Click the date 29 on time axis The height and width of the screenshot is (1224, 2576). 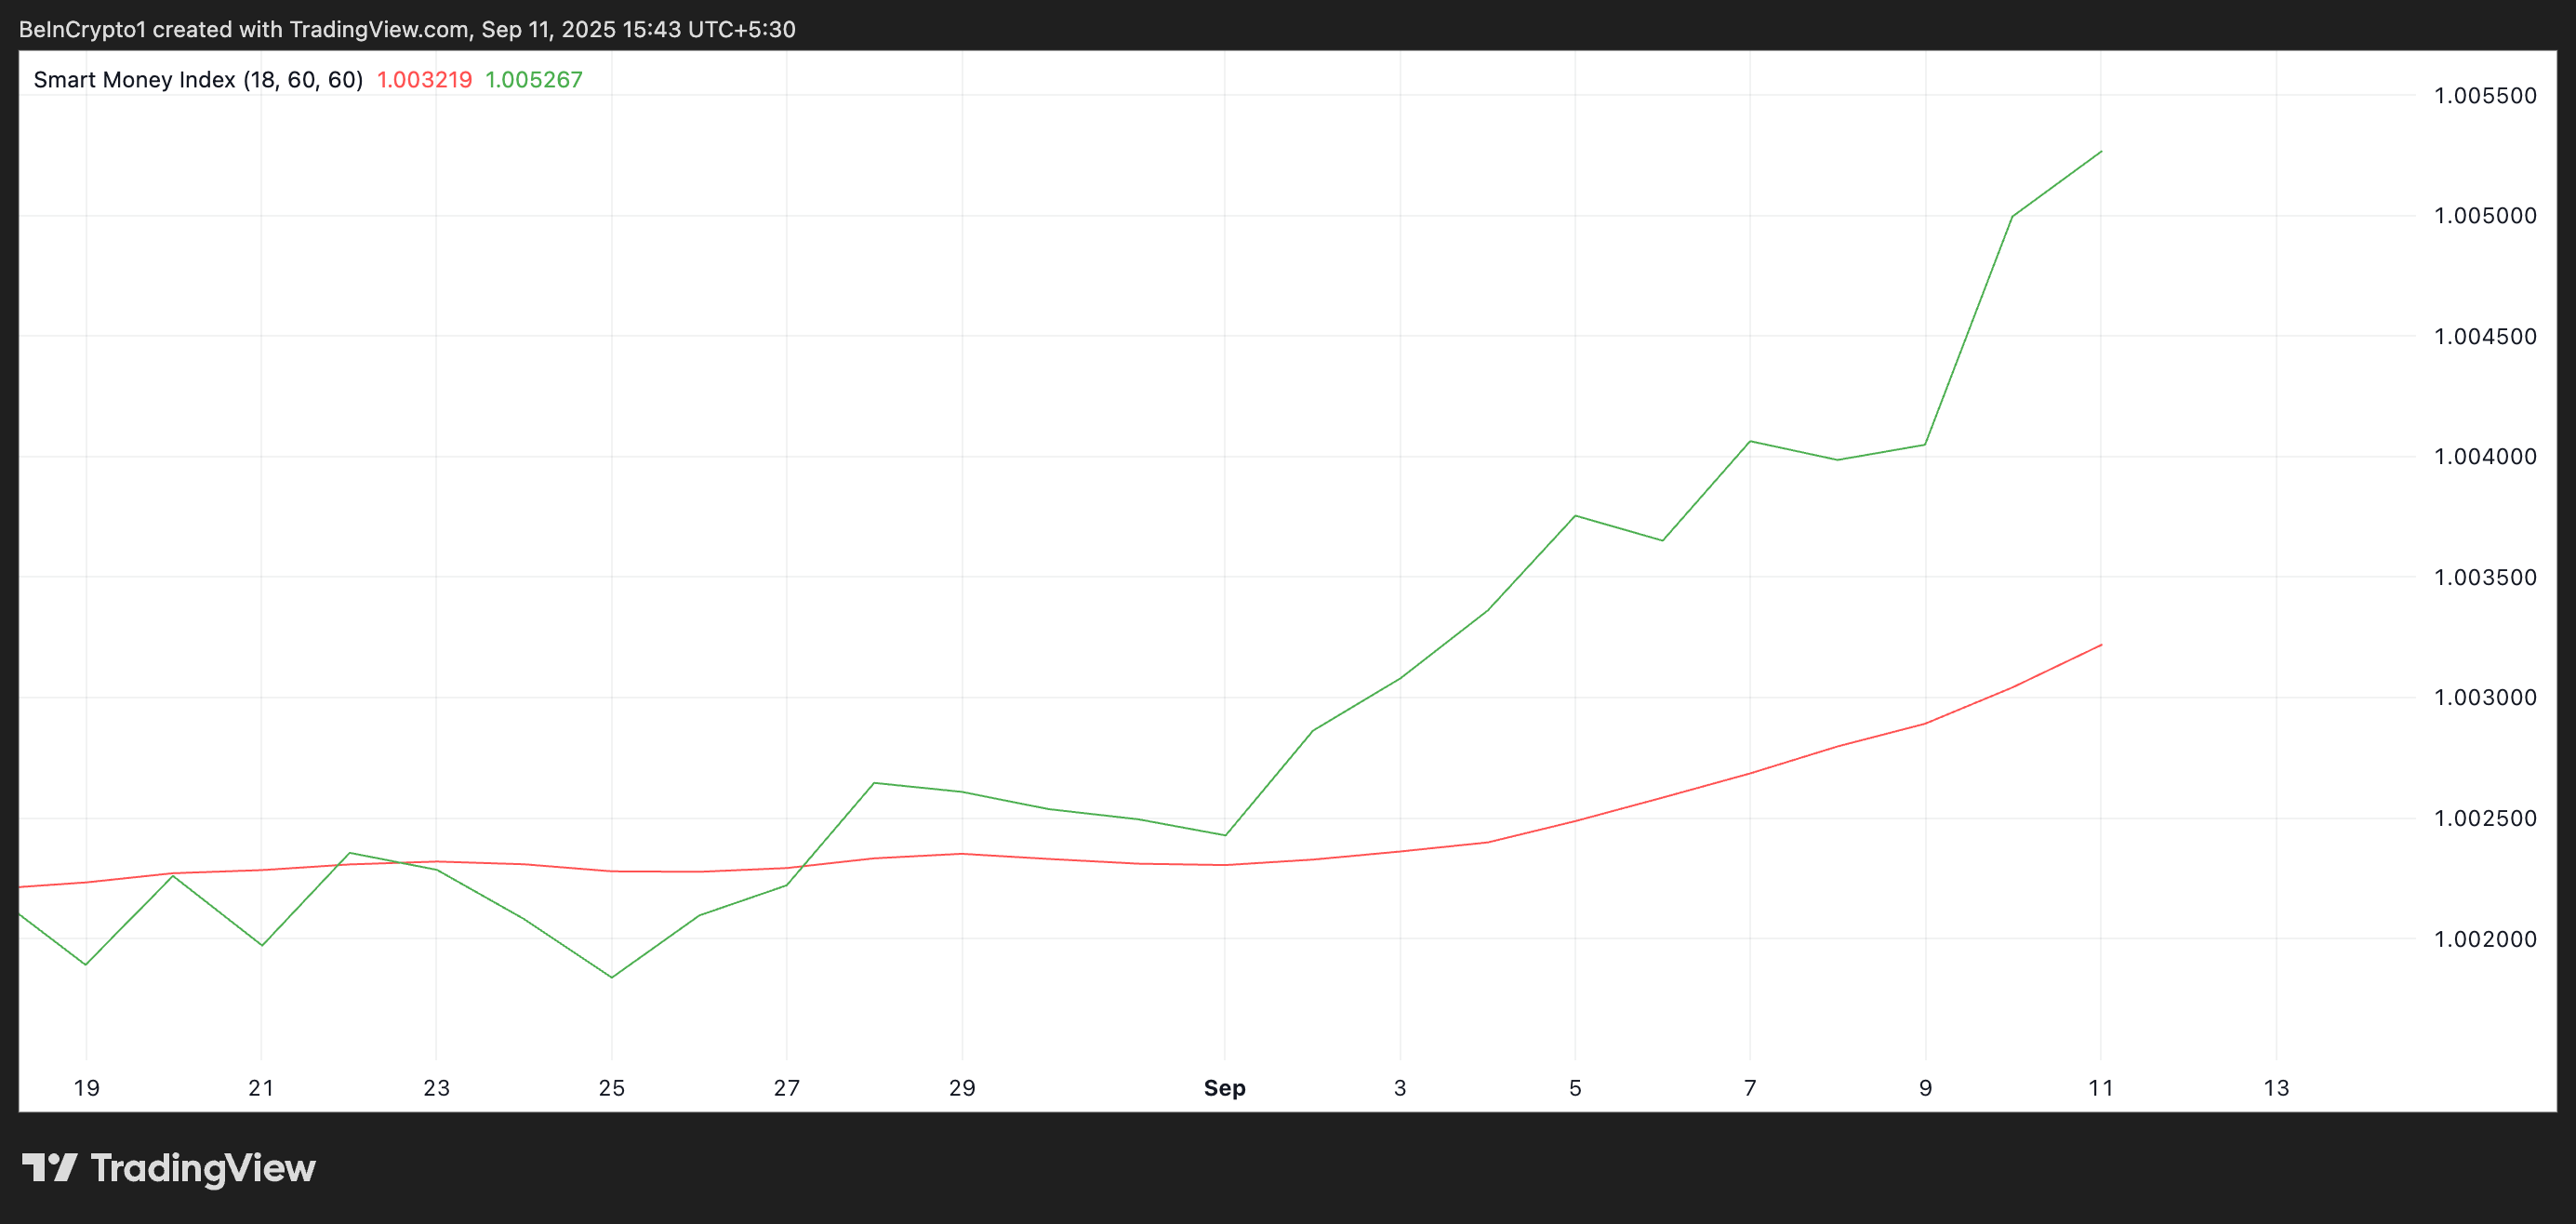tap(961, 1088)
